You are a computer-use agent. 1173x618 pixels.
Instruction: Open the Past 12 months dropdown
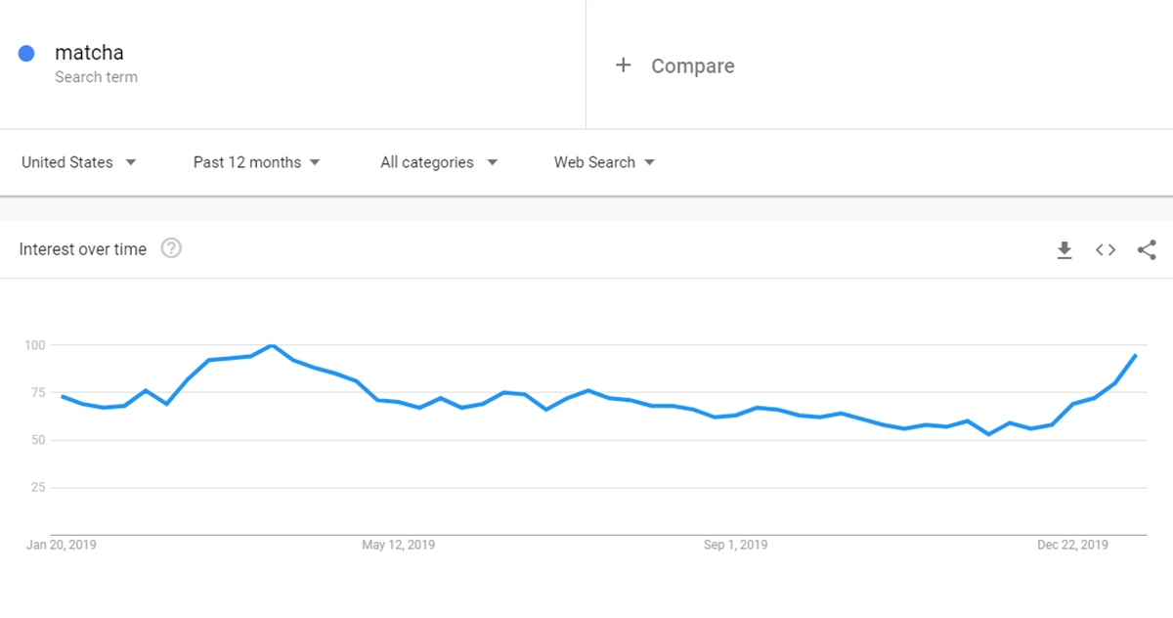click(257, 162)
